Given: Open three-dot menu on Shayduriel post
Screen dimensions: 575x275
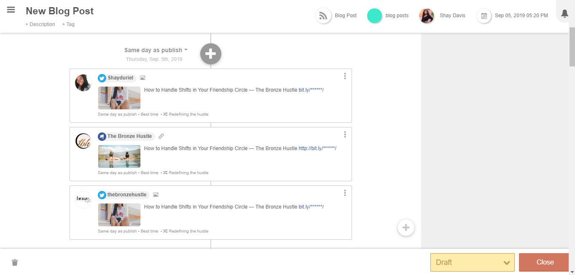Looking at the screenshot, I should [345, 76].
